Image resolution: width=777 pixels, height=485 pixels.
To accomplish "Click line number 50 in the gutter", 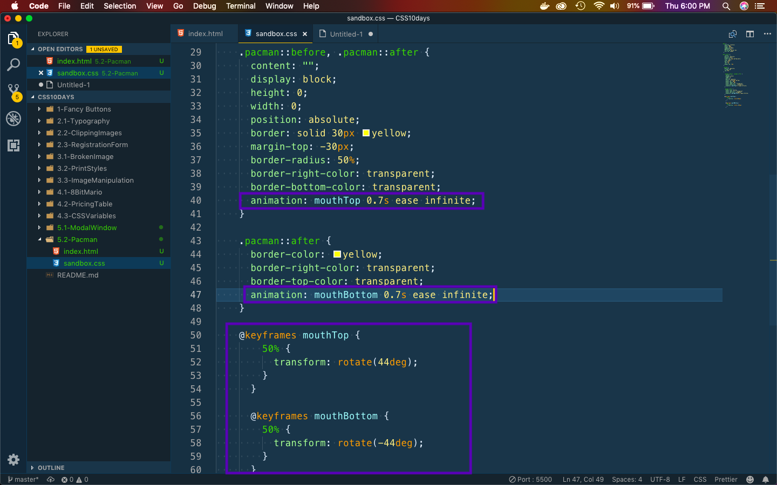I will 195,335.
